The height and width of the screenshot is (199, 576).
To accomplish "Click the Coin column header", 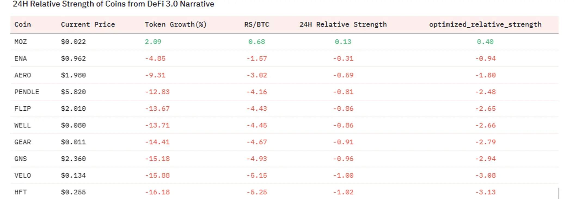I will 23,24.
